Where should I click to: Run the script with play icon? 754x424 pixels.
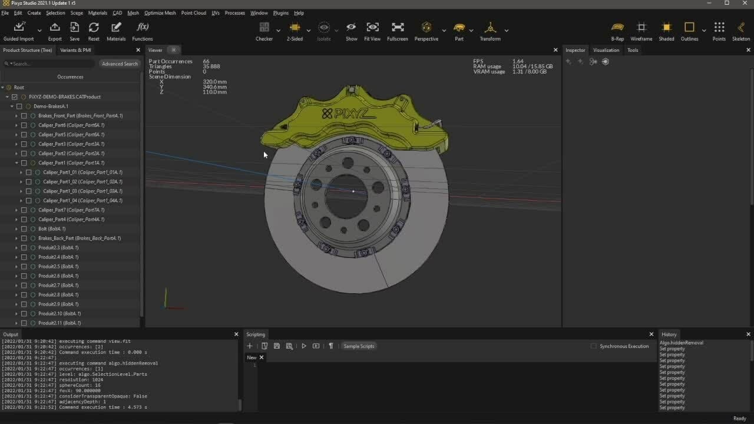pos(304,346)
